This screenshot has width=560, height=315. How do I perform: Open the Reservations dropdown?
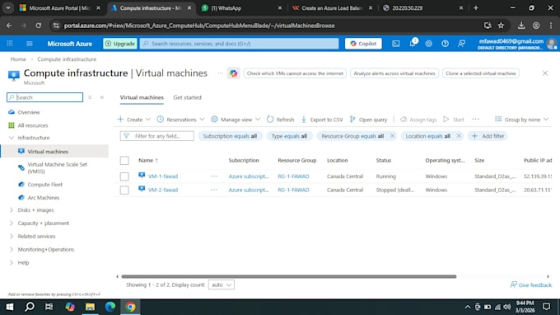(x=180, y=120)
